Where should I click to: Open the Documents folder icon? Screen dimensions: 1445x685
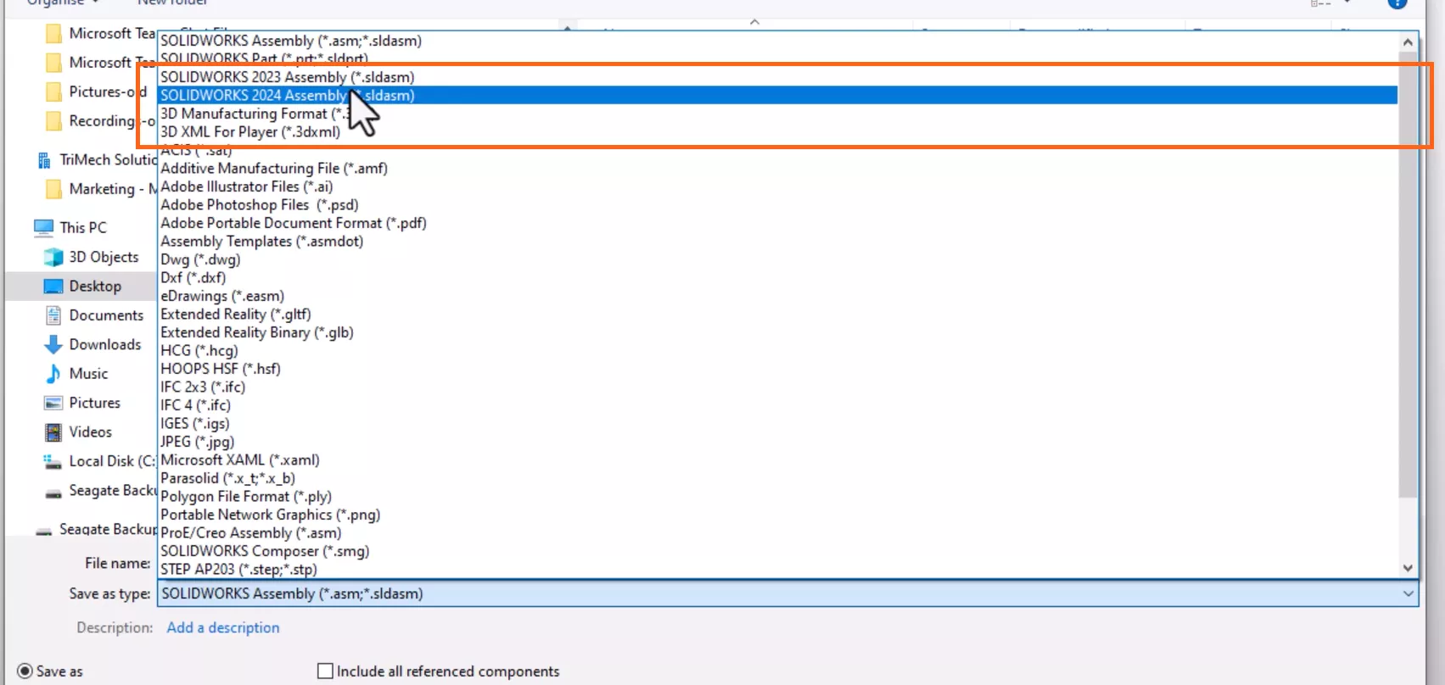click(53, 315)
